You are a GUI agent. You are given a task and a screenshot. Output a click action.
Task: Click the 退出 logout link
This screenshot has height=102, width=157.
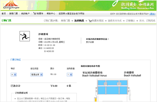coord(152,14)
